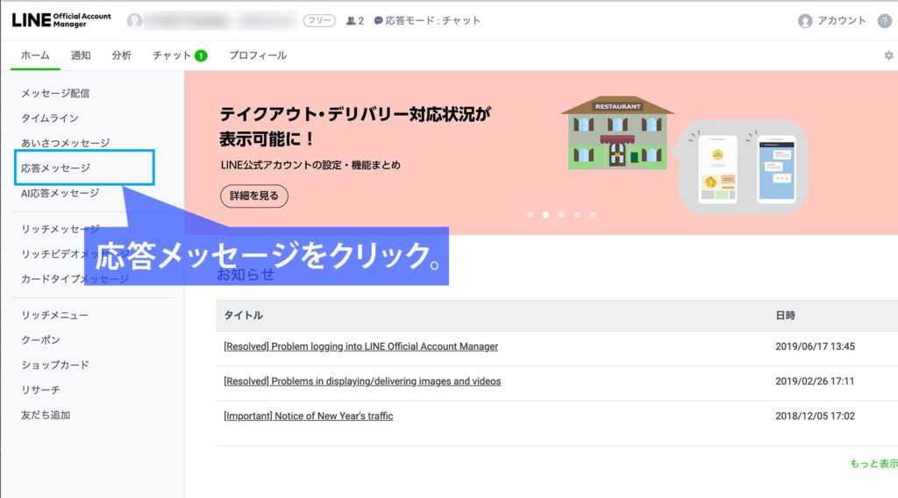Select タイムライン in the sidebar
Viewport: 898px width, 498px height.
pyautogui.click(x=50, y=117)
